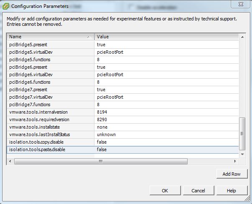Select the pciBridge5.functions name cell
The width and height of the screenshot is (252, 204).
(x=51, y=60)
